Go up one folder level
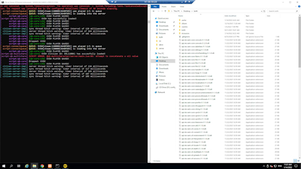The height and width of the screenshot is (169, 301). point(165,11)
